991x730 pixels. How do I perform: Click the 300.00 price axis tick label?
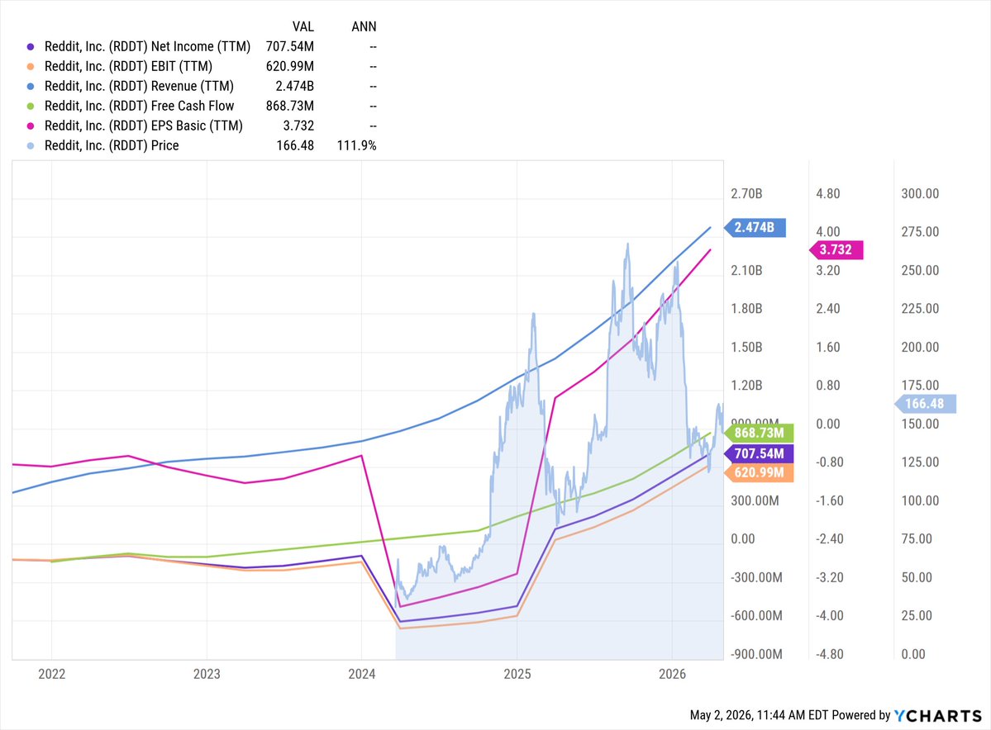click(920, 194)
